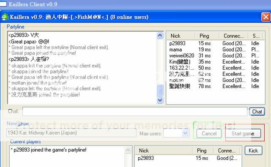Click the 19 ms ping value
This screenshot has height=167, width=271.
[205, 50]
